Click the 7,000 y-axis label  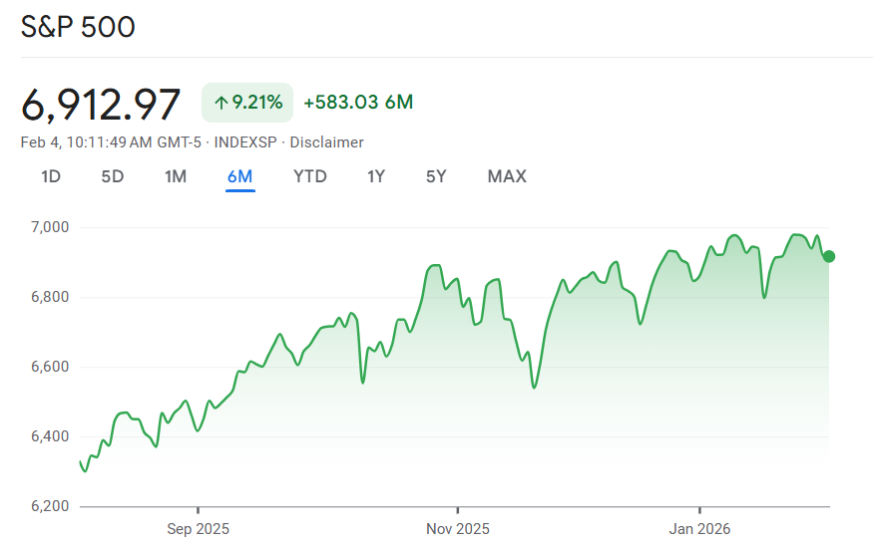click(48, 227)
